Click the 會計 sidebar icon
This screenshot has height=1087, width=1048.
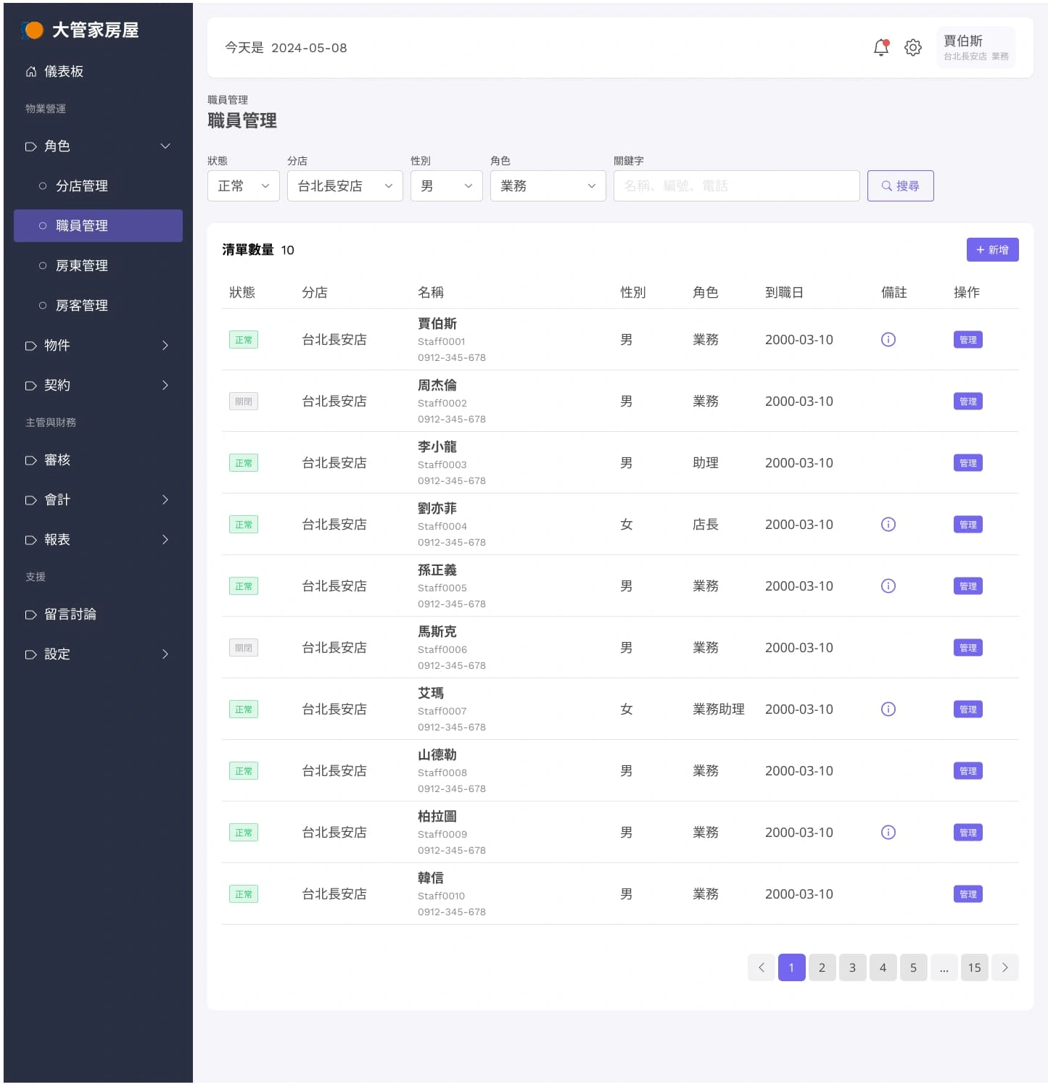30,499
